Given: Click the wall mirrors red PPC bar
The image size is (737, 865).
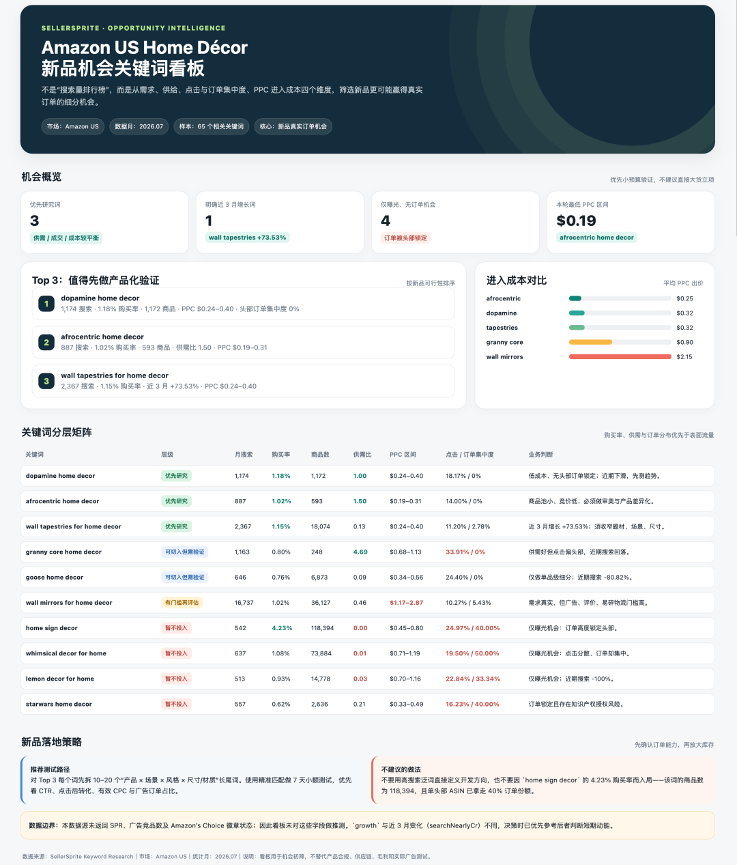Looking at the screenshot, I should (x=620, y=357).
